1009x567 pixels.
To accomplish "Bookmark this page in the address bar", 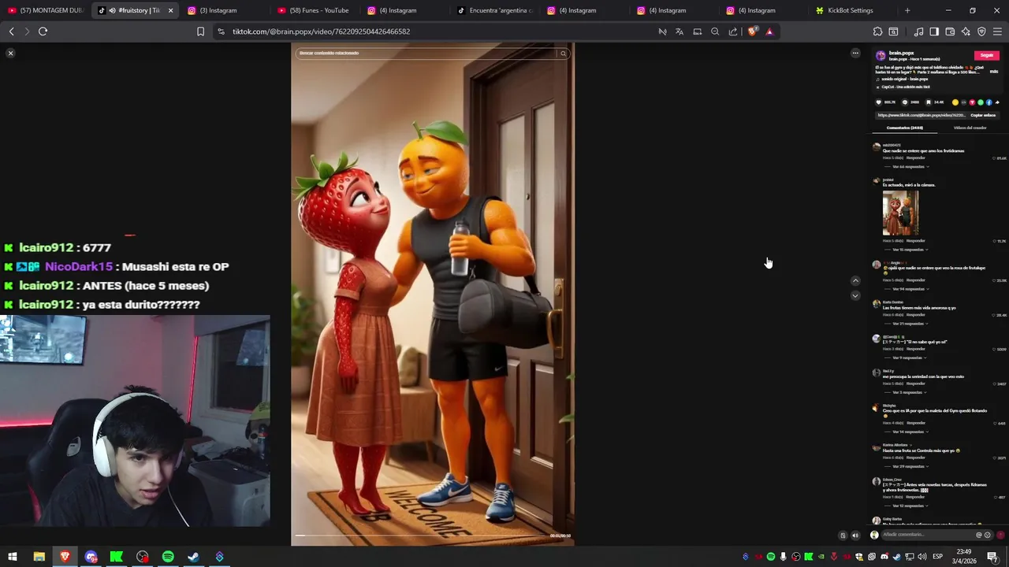I will pyautogui.click(x=200, y=31).
